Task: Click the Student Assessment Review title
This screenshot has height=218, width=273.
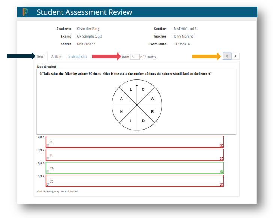Action: coord(84,12)
